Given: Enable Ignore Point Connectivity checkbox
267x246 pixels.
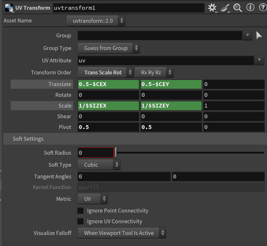Looking at the screenshot, I should [80, 211].
